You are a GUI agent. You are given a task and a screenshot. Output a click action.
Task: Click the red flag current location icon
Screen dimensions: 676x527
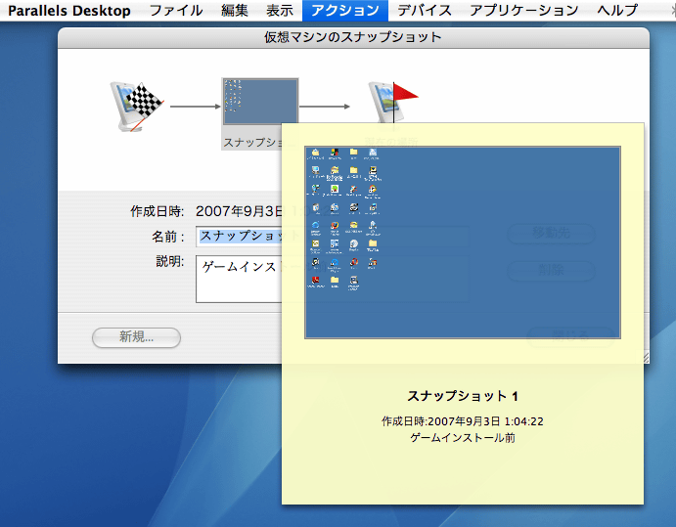(392, 102)
